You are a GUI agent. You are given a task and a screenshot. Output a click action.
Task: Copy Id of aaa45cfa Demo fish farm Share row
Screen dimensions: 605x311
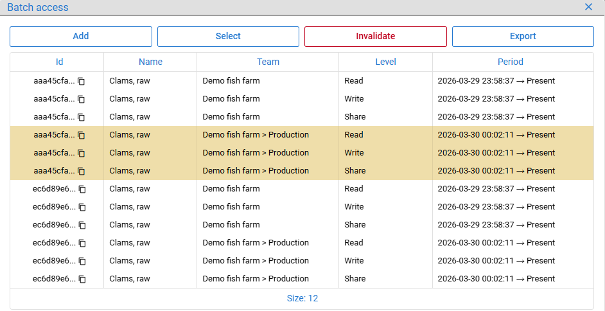(x=81, y=117)
